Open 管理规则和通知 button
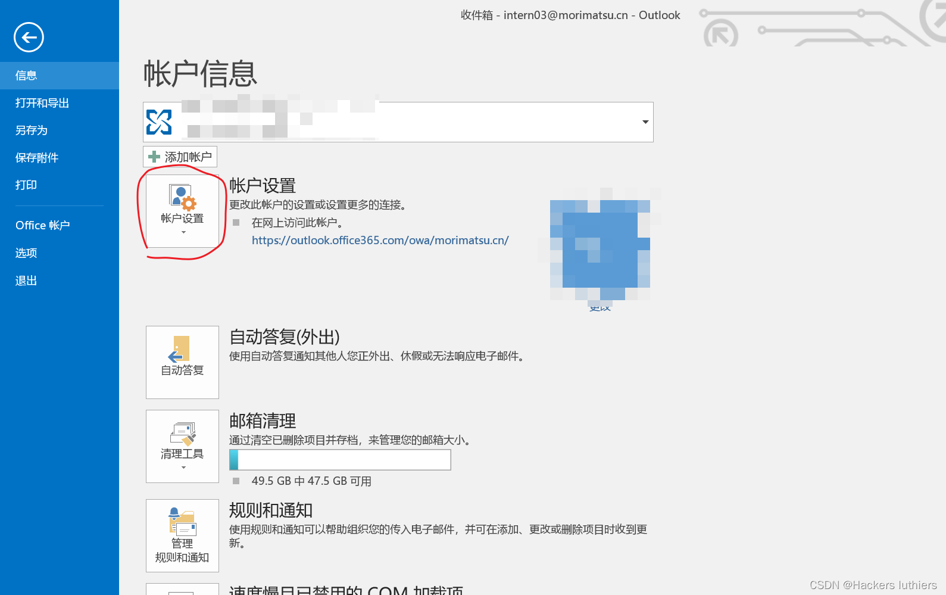 pyautogui.click(x=182, y=535)
